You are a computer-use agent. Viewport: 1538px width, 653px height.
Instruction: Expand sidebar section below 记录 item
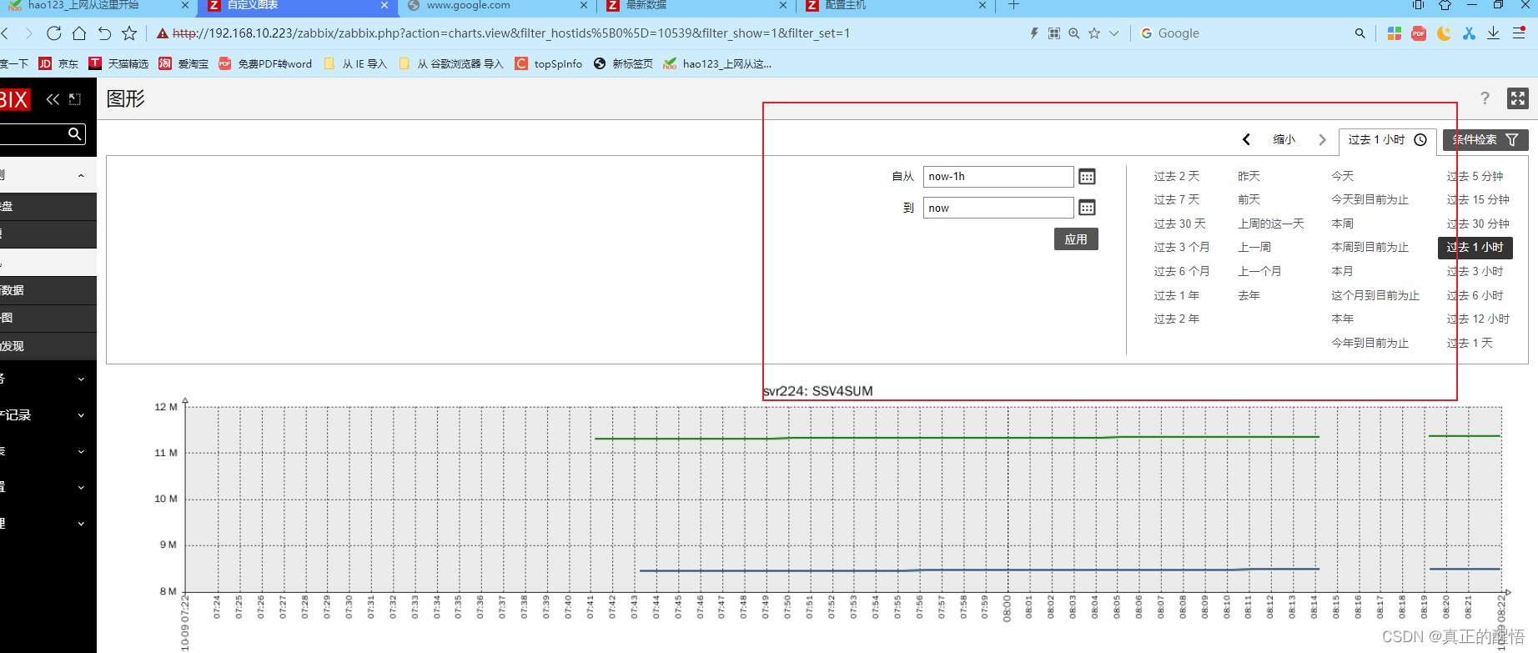(x=81, y=452)
